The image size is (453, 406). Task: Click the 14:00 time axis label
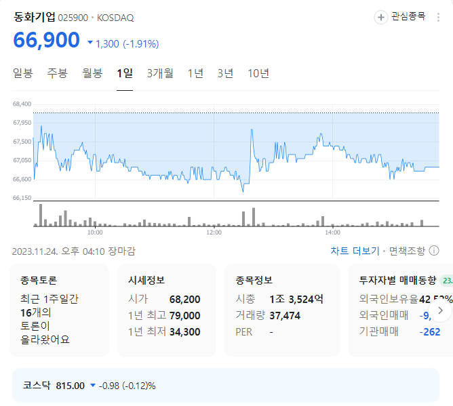pyautogui.click(x=332, y=232)
